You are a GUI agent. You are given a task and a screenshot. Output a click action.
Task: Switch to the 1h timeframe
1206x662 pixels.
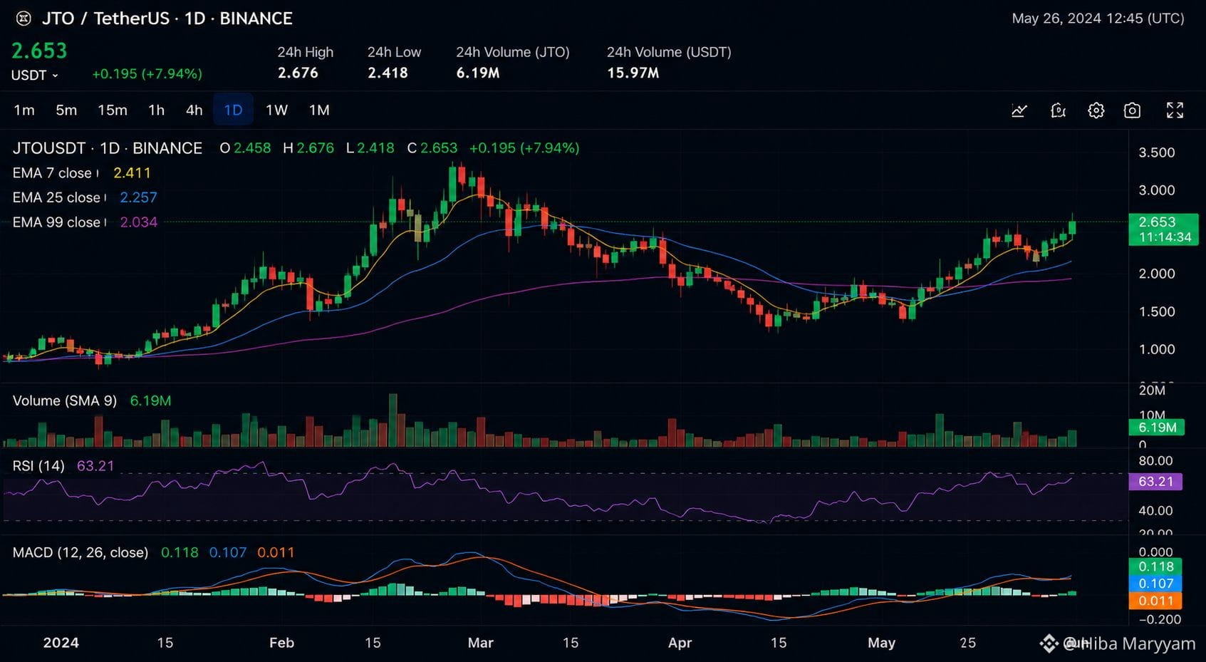[x=156, y=110]
